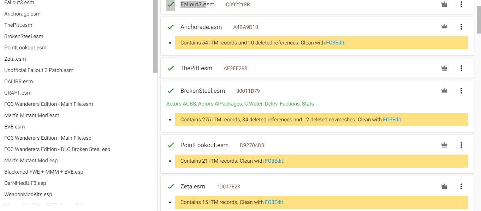Click the crown icon on ThePitt.esm card
Image resolution: width=481 pixels, height=211 pixels.
(444, 68)
